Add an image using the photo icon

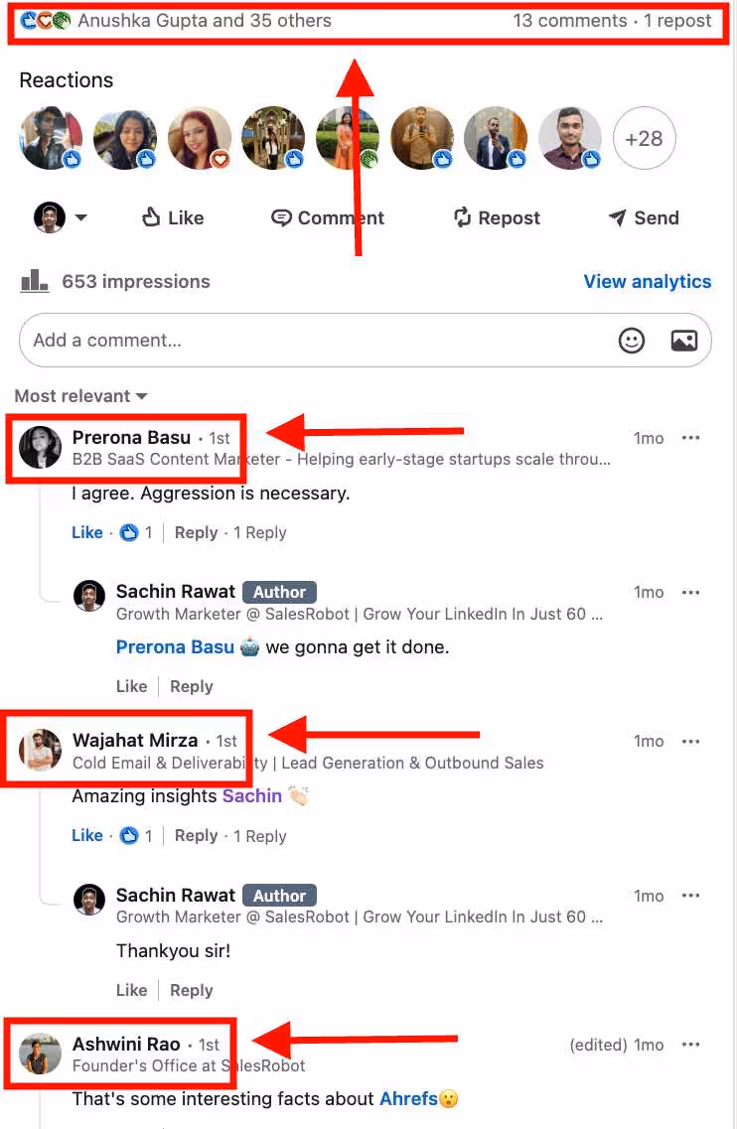(684, 341)
